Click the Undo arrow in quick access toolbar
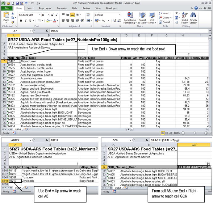Image resolution: width=213 pixels, height=203 pixels. (26, 3)
